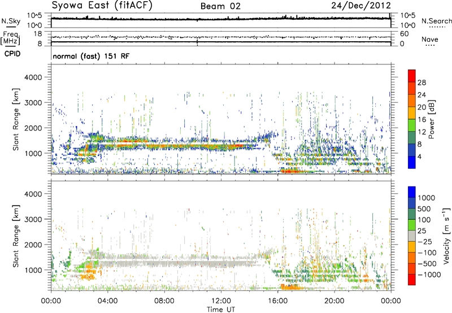Image resolution: width=452 pixels, height=313 pixels.
Task: Click the '20:00' time axis label
Action: (334, 301)
